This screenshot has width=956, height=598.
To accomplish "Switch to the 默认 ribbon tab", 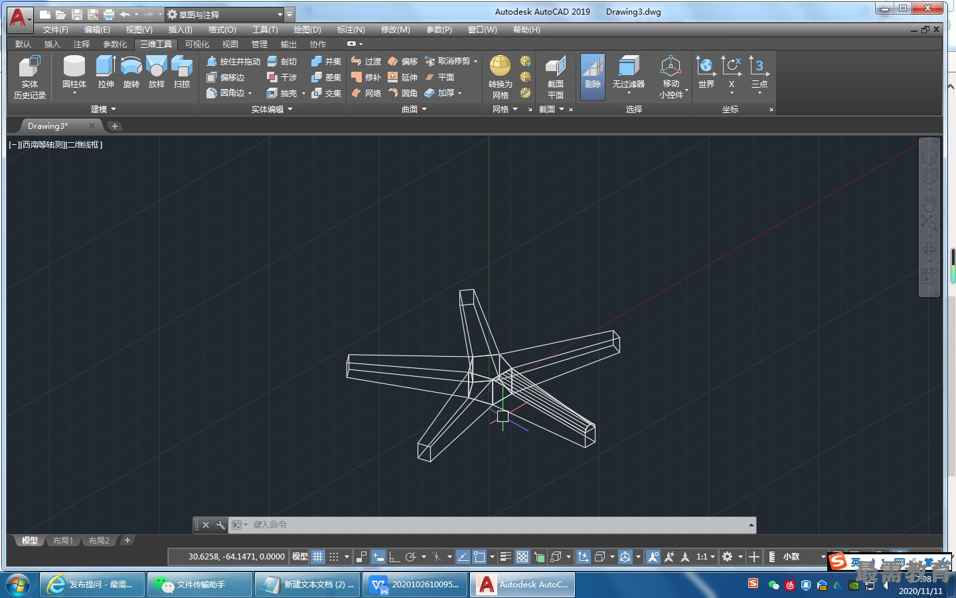I will [23, 45].
